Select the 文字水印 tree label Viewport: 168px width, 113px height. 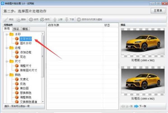26,39
